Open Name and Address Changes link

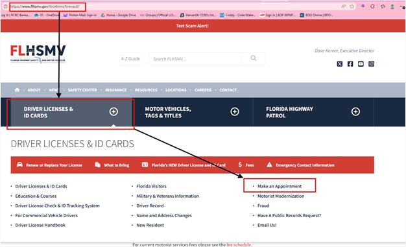click(x=164, y=215)
